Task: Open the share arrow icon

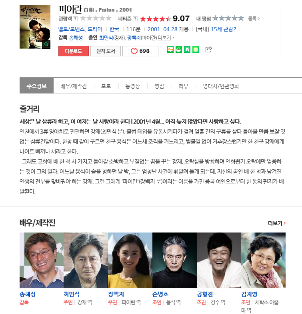Action: 208,50
